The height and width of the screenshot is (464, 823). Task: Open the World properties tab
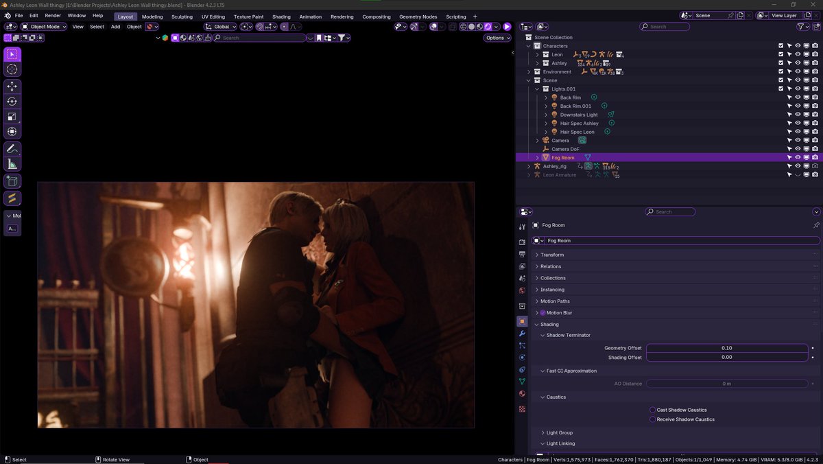(522, 290)
